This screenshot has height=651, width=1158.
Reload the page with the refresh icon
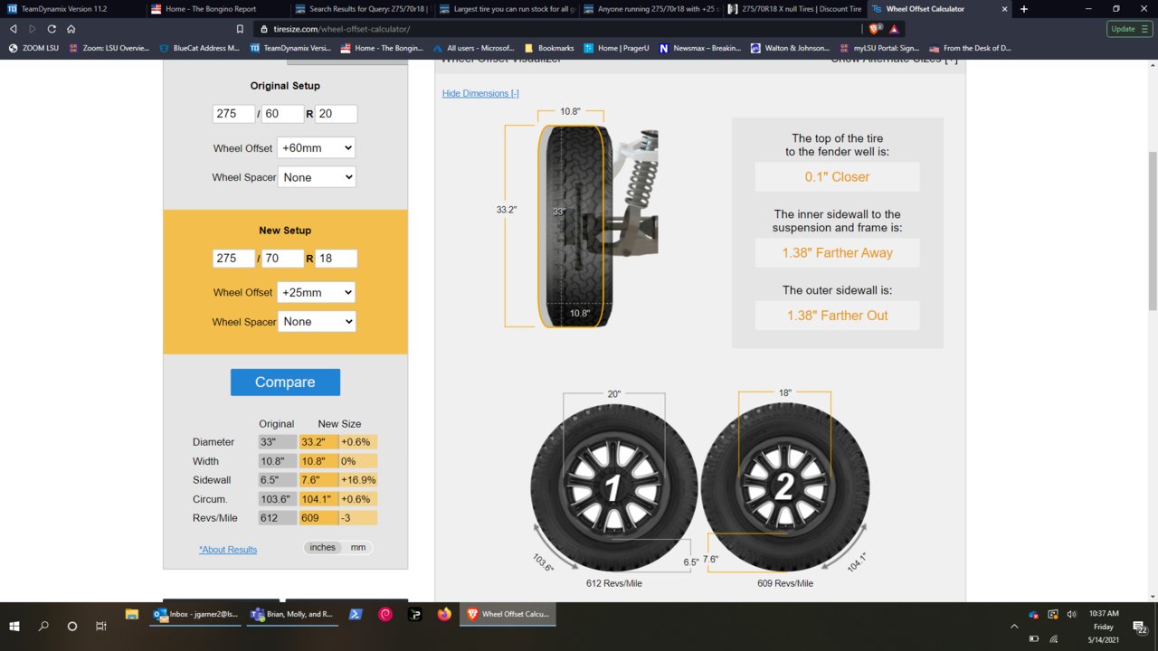[52, 29]
